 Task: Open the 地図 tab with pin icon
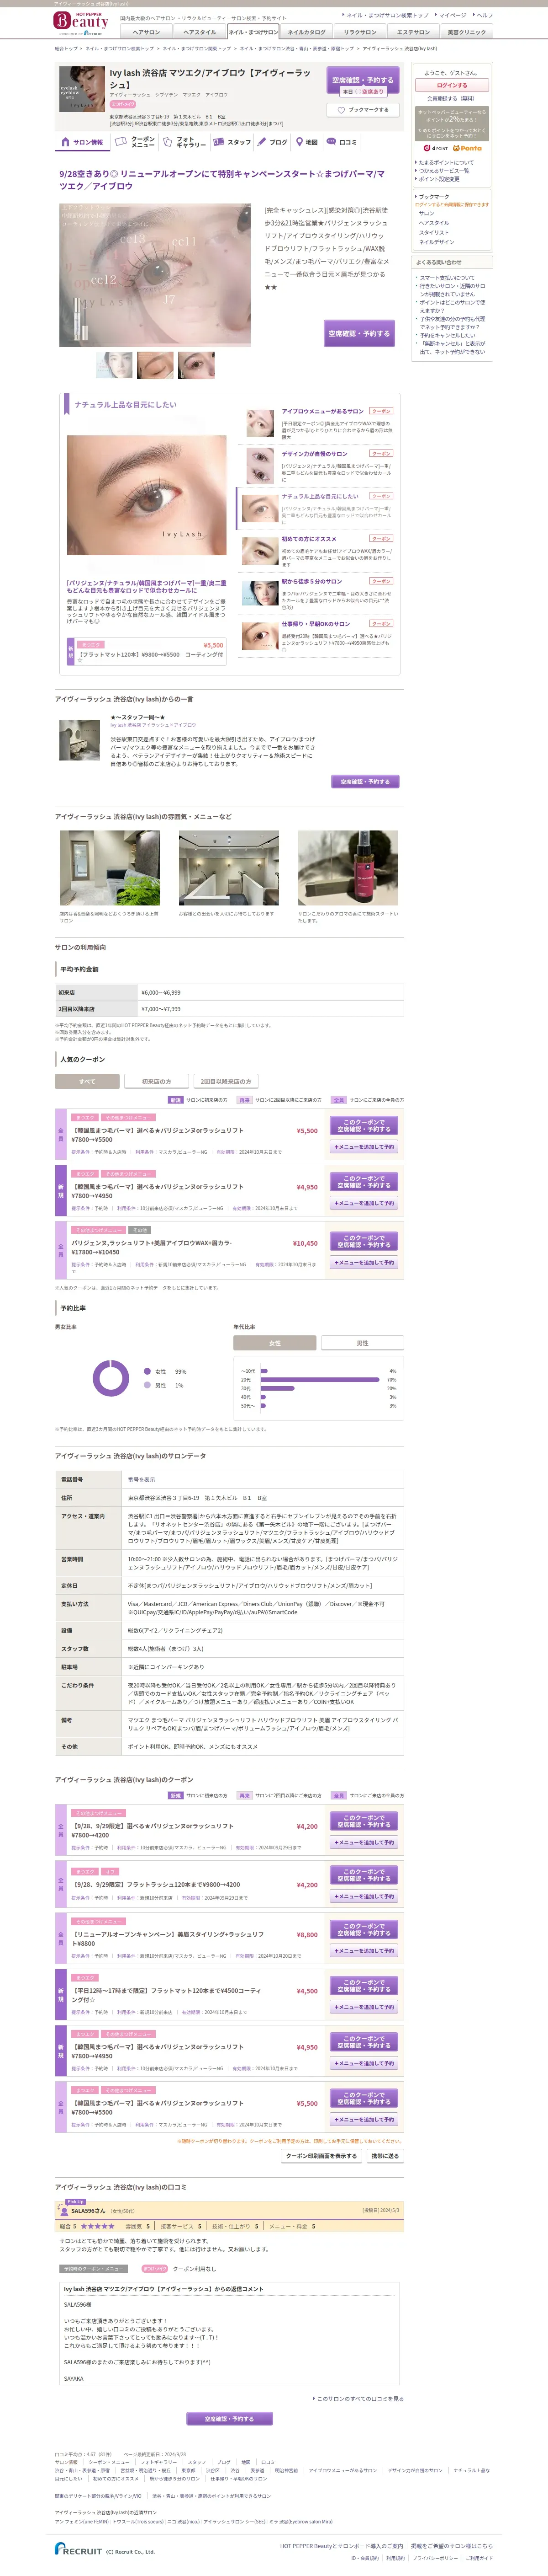point(306,142)
